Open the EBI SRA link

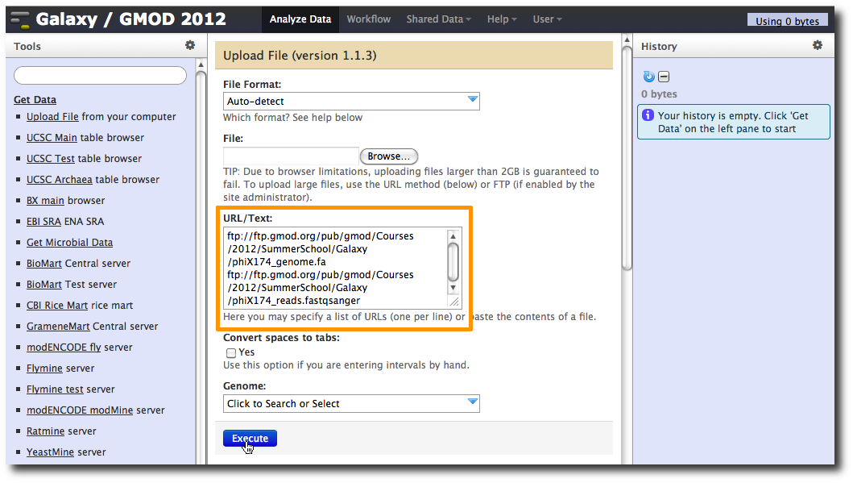click(x=43, y=222)
